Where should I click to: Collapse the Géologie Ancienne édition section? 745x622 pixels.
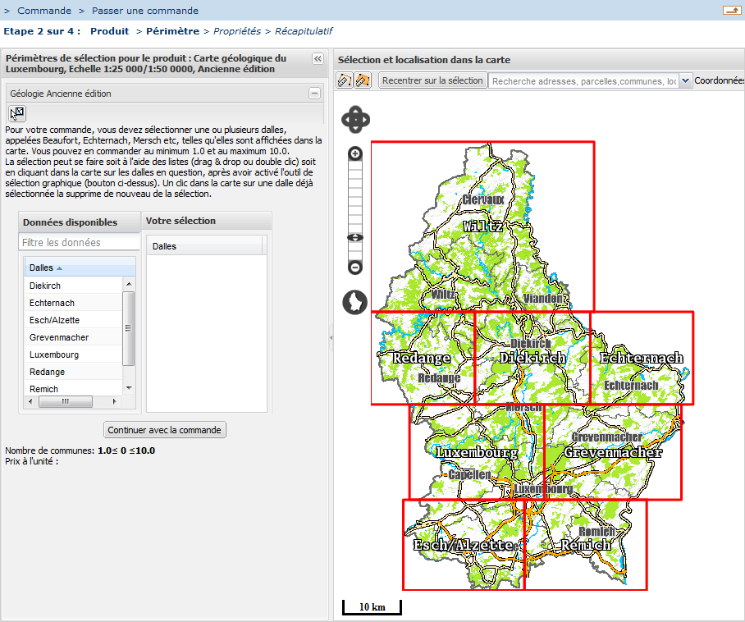coord(314,94)
